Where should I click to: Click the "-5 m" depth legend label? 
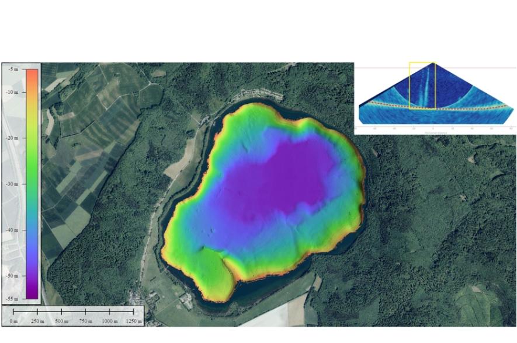click(x=13, y=69)
